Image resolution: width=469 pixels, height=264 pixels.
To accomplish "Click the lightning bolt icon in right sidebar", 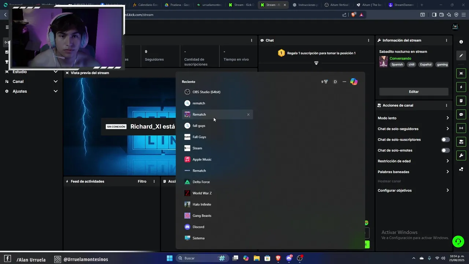I will pyautogui.click(x=461, y=87).
